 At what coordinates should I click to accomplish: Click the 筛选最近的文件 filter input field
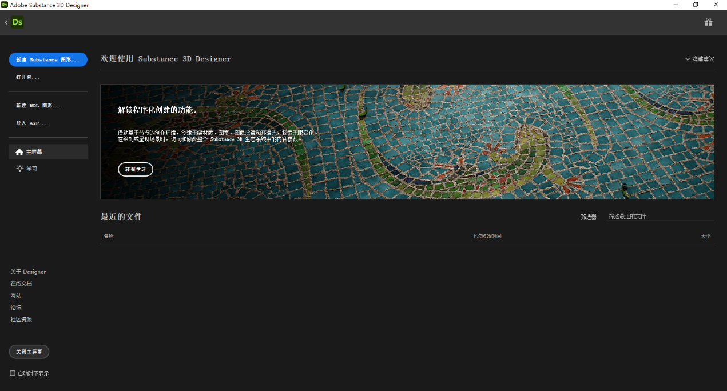coord(660,217)
